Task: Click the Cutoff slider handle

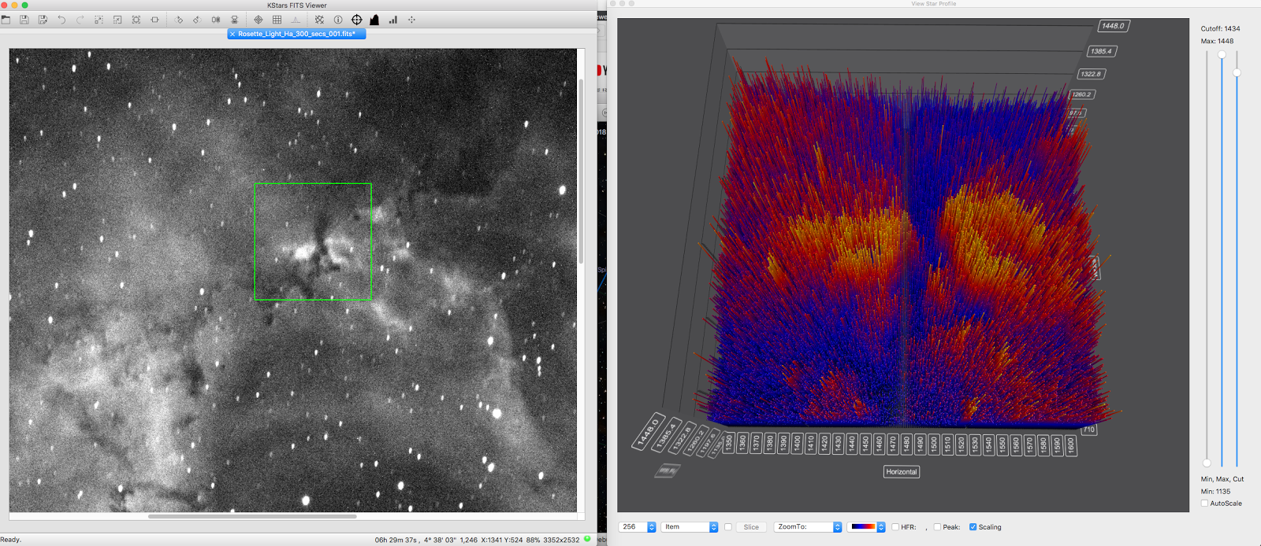Action: (x=1237, y=72)
